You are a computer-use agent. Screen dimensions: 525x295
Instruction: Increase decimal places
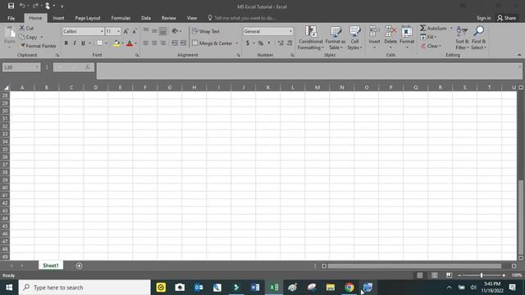[281, 43]
